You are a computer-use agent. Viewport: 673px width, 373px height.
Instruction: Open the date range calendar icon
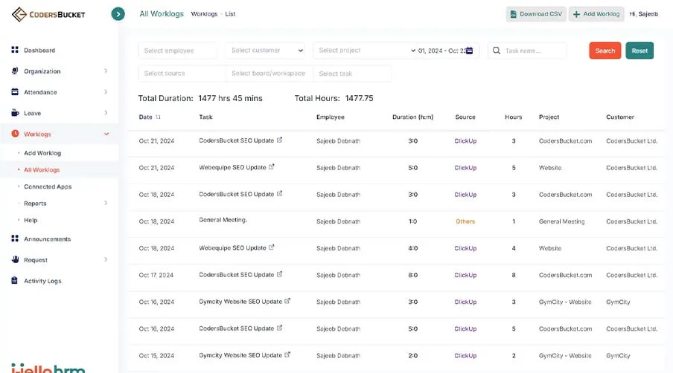click(470, 51)
